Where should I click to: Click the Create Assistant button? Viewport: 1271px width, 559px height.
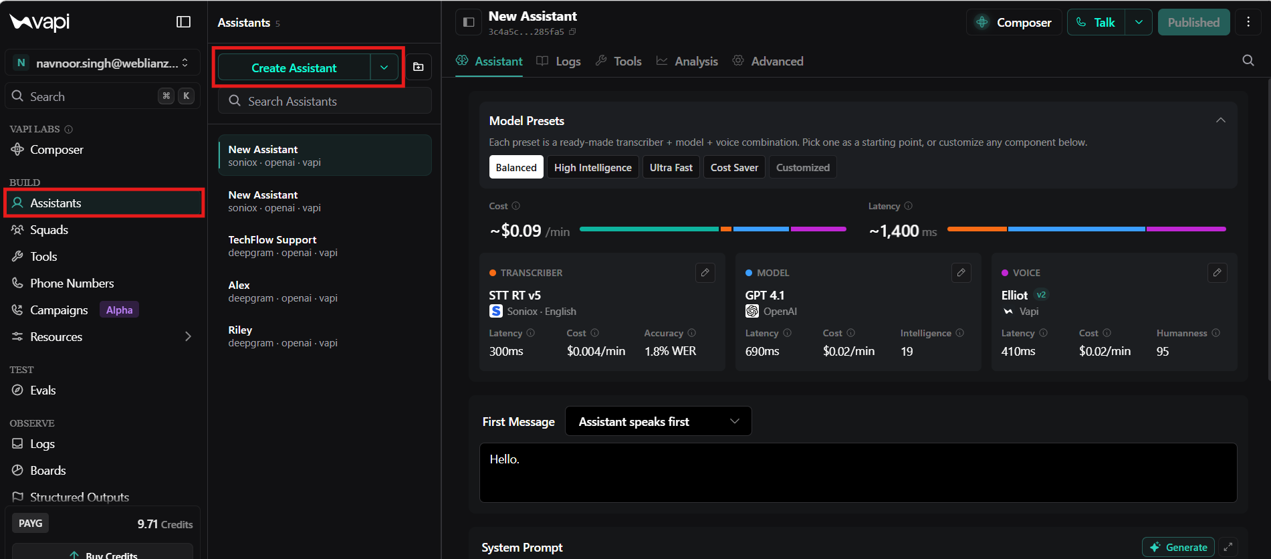294,68
